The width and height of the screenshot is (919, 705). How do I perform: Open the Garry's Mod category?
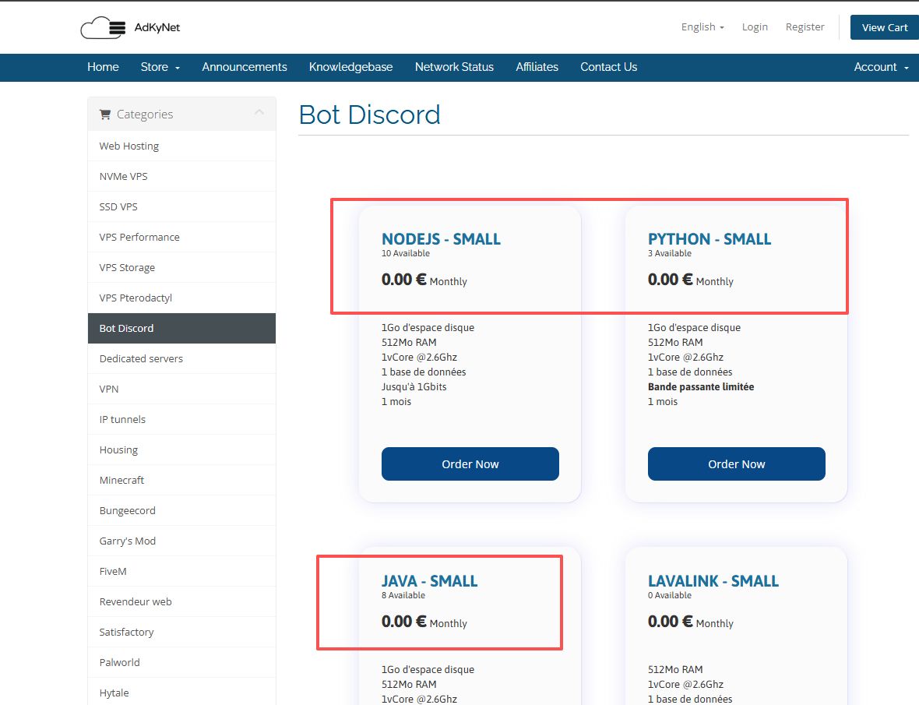pyautogui.click(x=181, y=541)
